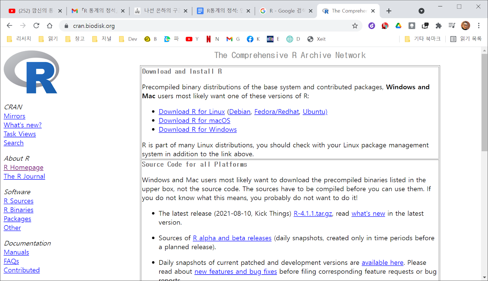
Task: Open R alpha and beta releases link
Action: (232, 238)
